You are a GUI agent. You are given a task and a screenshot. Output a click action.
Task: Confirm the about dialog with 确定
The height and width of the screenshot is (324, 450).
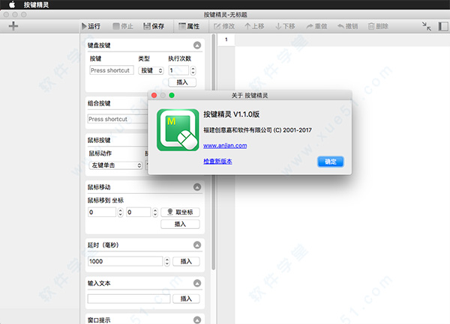tap(330, 162)
